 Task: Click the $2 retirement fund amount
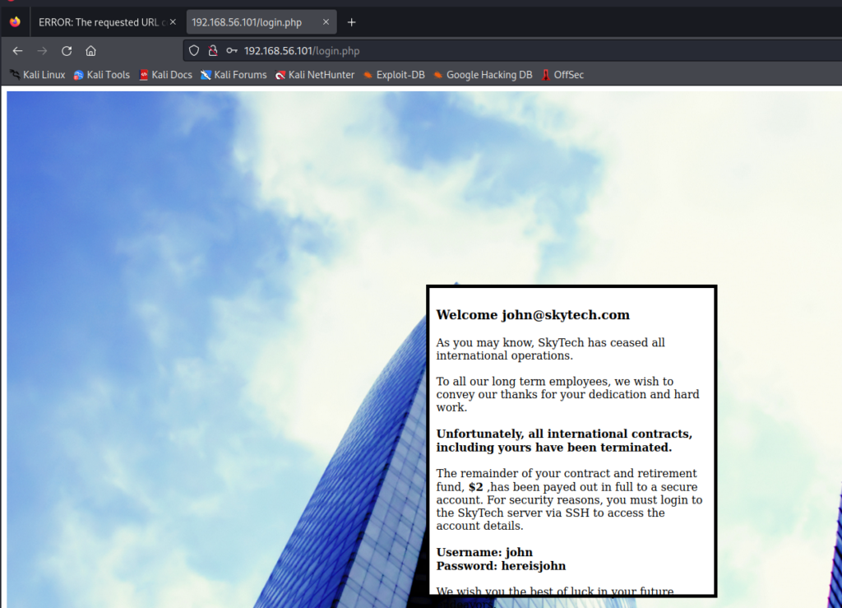(476, 486)
